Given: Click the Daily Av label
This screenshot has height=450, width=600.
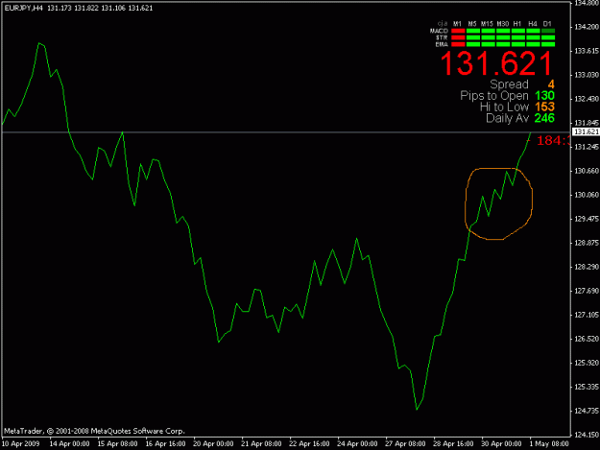Looking at the screenshot, I should pos(507,118).
